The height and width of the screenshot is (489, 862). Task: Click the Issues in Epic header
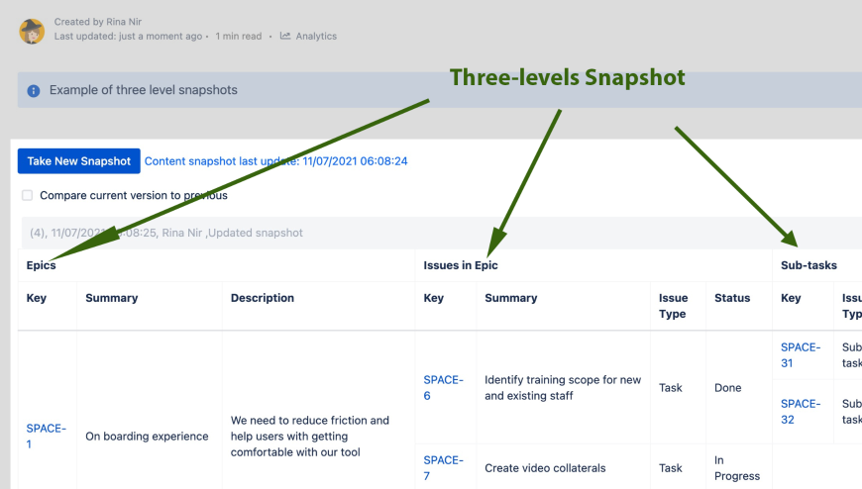(x=460, y=265)
